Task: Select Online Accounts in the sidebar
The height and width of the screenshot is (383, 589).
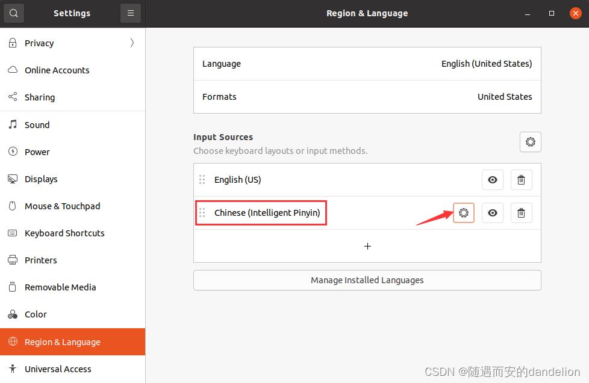Action: click(57, 70)
